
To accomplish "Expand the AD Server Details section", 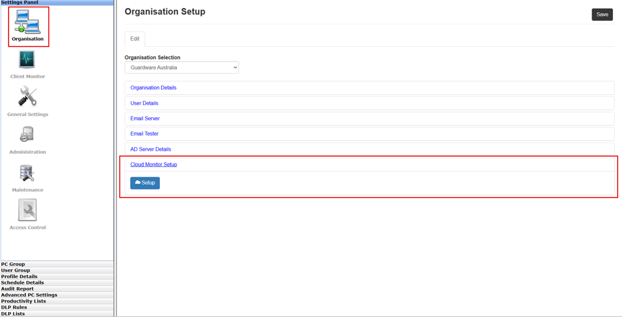I will click(151, 149).
